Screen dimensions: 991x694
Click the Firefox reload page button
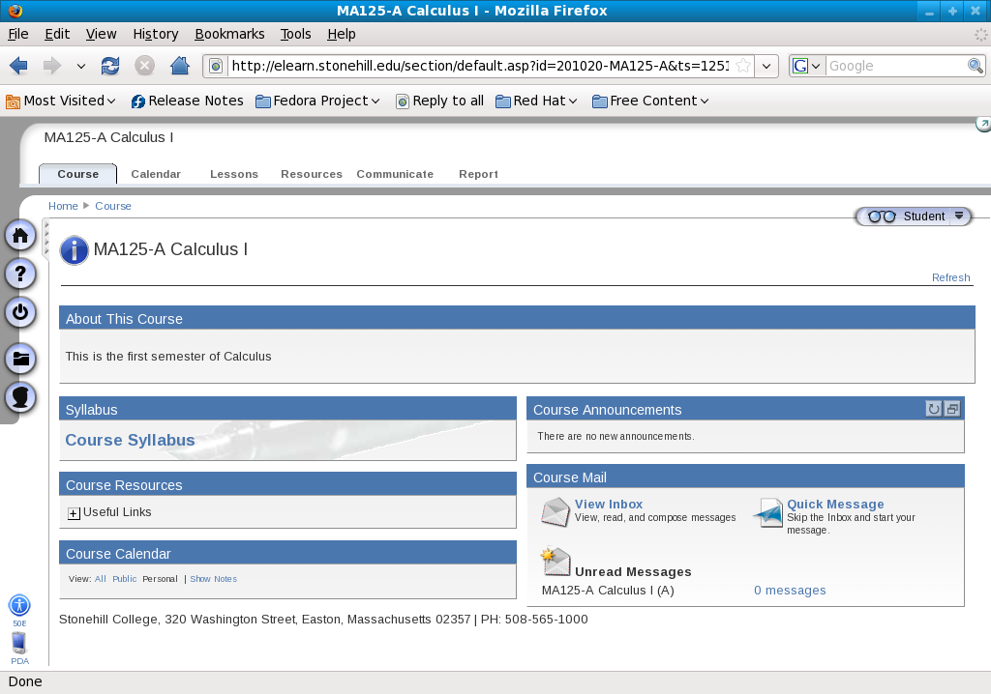tap(110, 66)
